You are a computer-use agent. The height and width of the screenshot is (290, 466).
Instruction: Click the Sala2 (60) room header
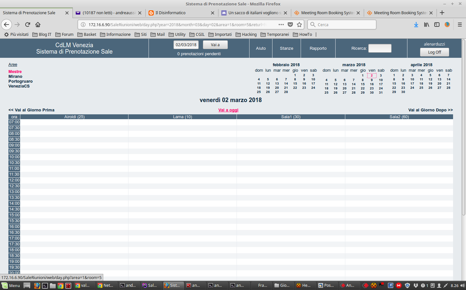click(x=399, y=117)
